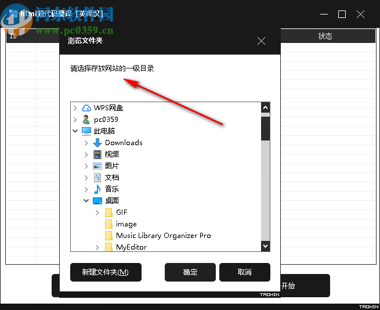Confirm with the 确定 button
The width and height of the screenshot is (380, 310).
tap(190, 272)
